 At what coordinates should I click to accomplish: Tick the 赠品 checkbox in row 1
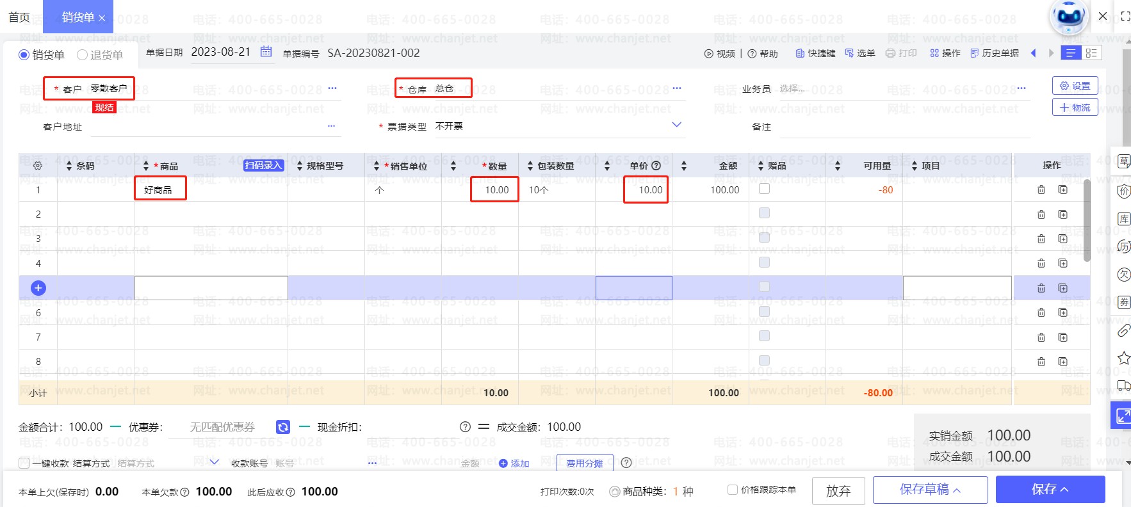click(x=764, y=189)
